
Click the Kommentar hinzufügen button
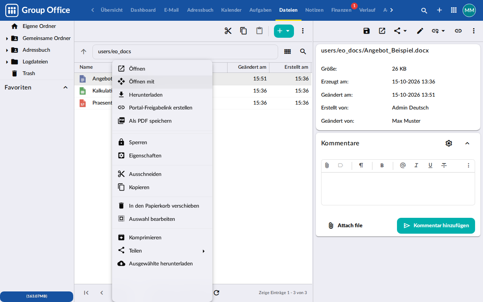[436, 226]
